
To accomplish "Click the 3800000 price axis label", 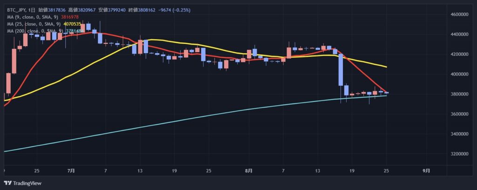I will [458, 94].
